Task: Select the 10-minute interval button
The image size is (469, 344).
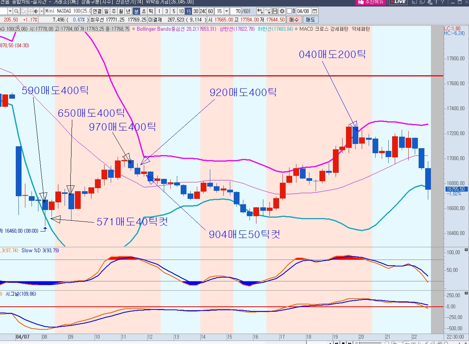Action: [x=181, y=11]
